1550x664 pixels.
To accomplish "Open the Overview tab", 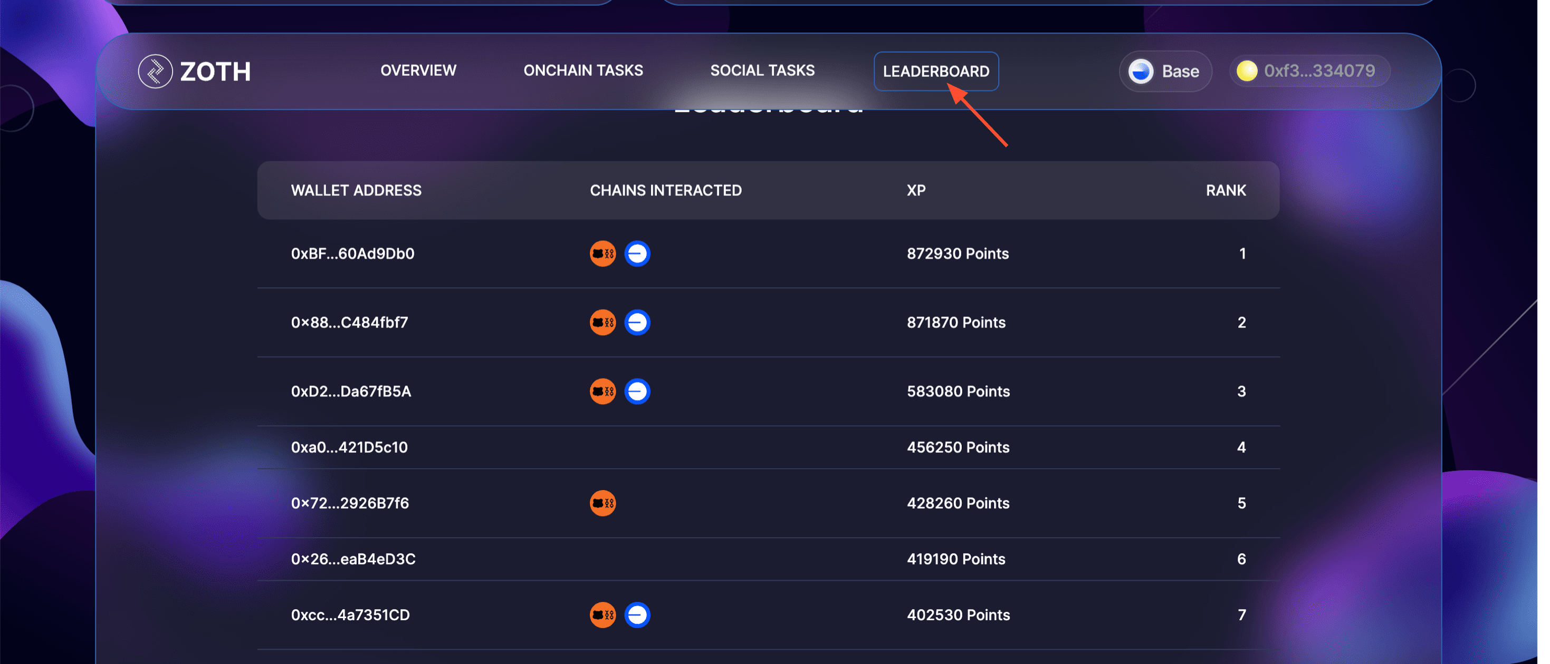I will (418, 71).
